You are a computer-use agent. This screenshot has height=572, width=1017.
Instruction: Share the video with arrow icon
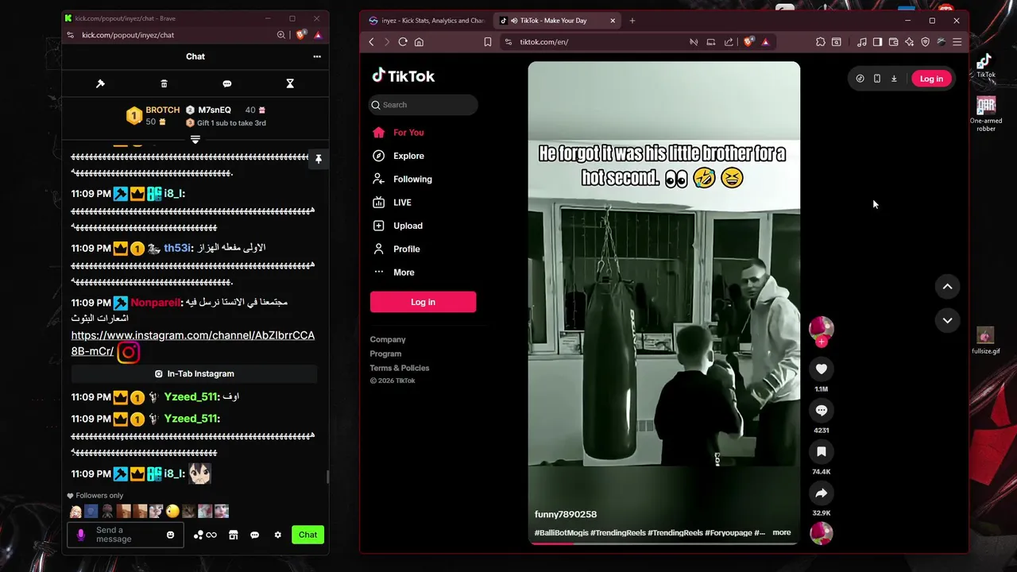tap(822, 493)
